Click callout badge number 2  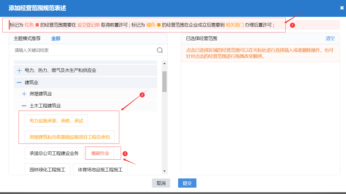pos(142,95)
